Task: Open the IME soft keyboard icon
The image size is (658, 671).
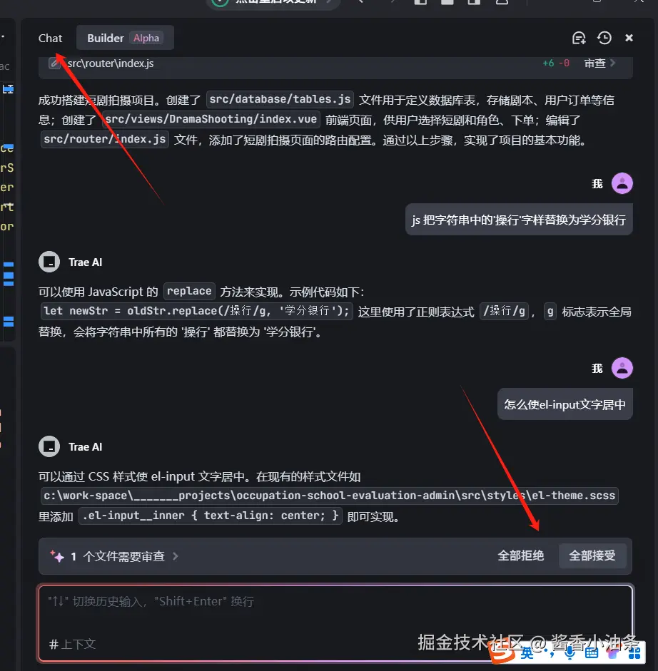Action: coord(592,653)
